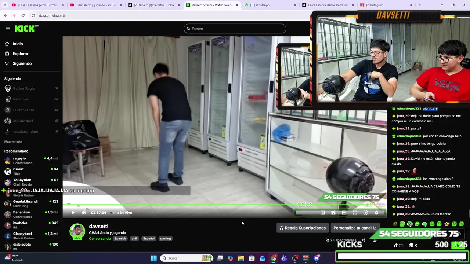Open recommended channel iwobeka
Viewport: 470px width, 264px height.
click(31, 225)
